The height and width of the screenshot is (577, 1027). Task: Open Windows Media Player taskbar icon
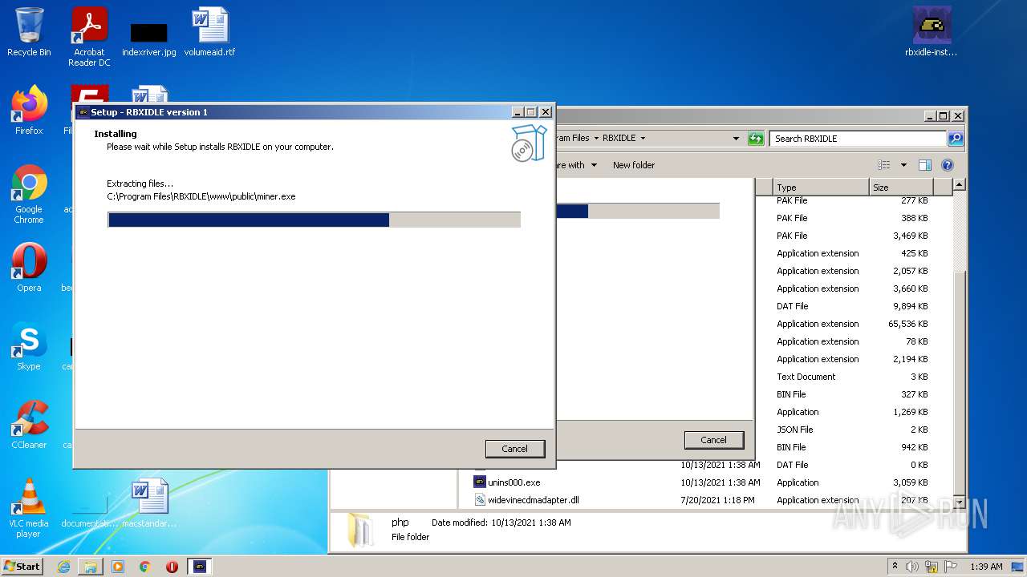click(x=118, y=567)
